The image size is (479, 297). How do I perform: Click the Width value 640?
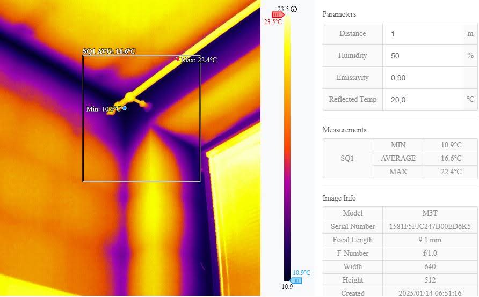pyautogui.click(x=430, y=266)
